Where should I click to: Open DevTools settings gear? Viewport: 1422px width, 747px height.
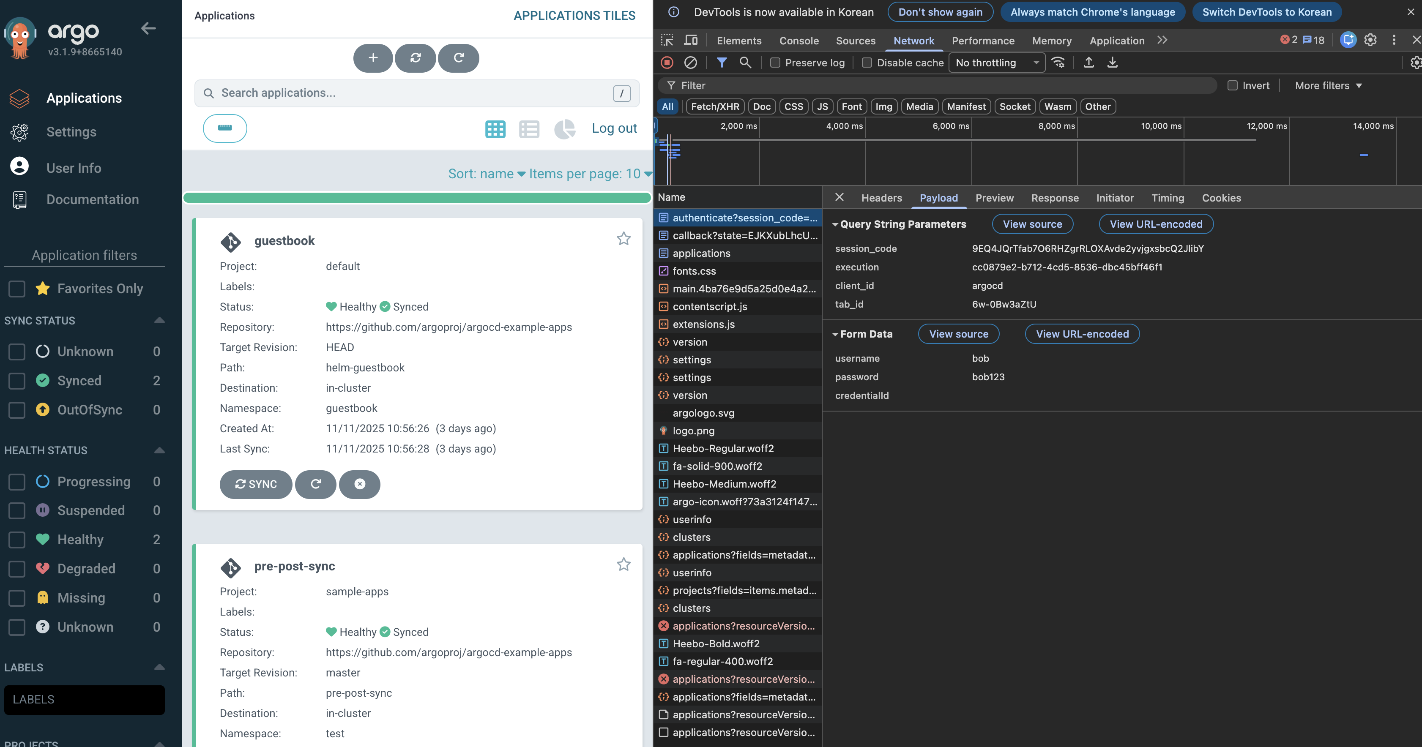[1370, 40]
